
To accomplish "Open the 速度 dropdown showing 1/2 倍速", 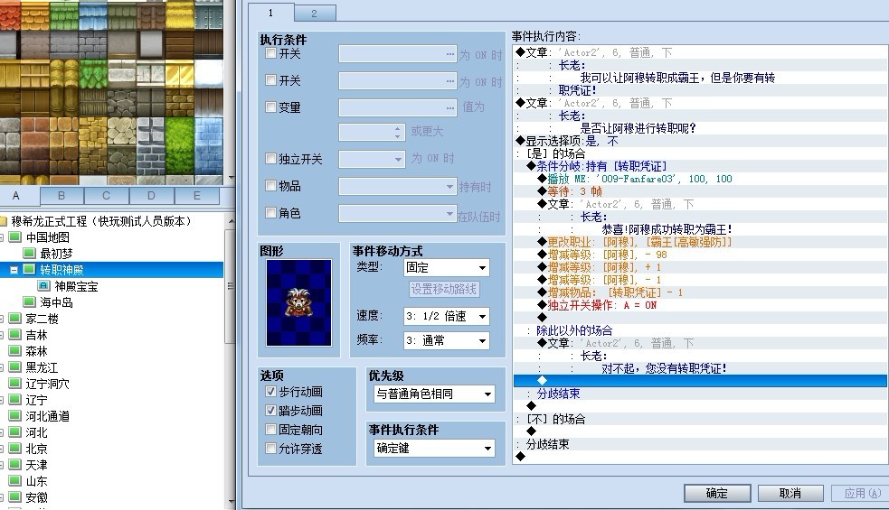I will [x=446, y=316].
